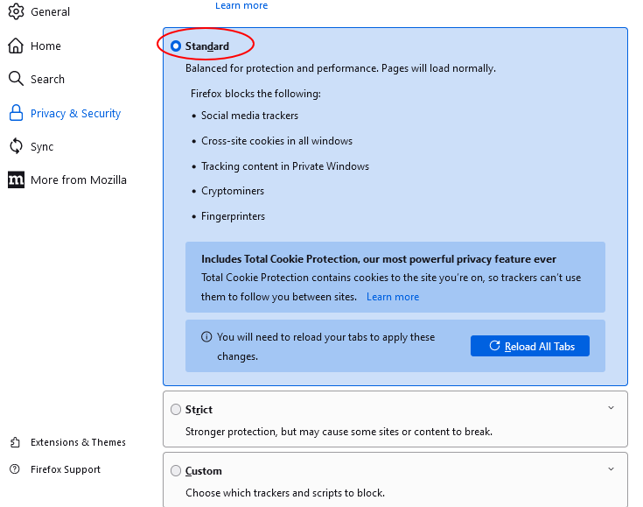Click the Firefox Support help icon
This screenshot has height=507, width=643.
point(15,469)
